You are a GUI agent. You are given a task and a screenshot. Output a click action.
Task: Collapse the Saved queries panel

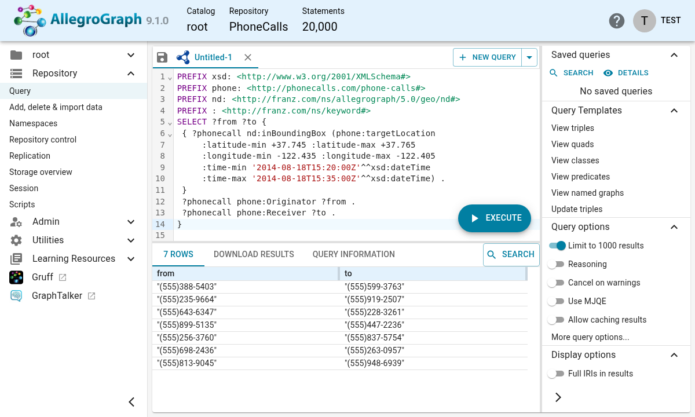tap(674, 55)
